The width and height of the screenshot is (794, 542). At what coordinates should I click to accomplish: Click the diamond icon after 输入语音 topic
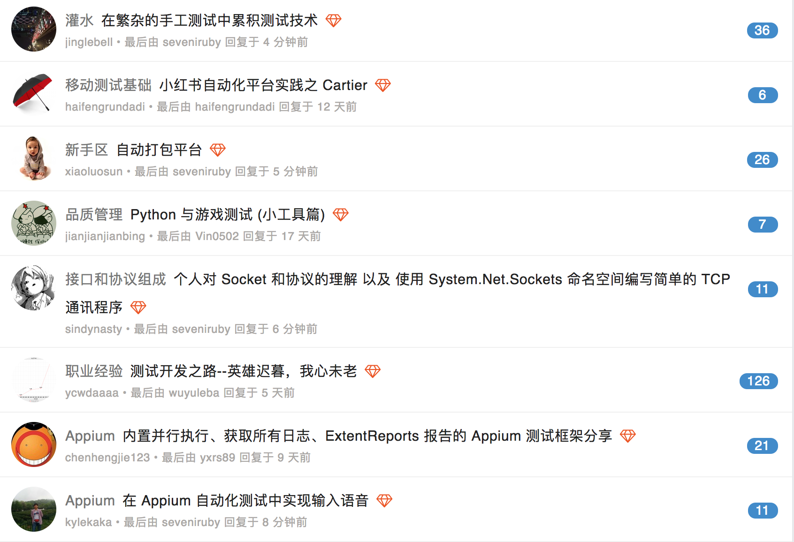384,501
